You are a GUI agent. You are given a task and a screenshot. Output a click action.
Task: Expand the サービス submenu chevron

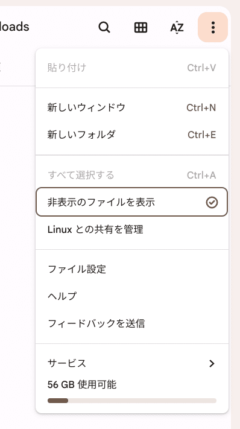212,364
